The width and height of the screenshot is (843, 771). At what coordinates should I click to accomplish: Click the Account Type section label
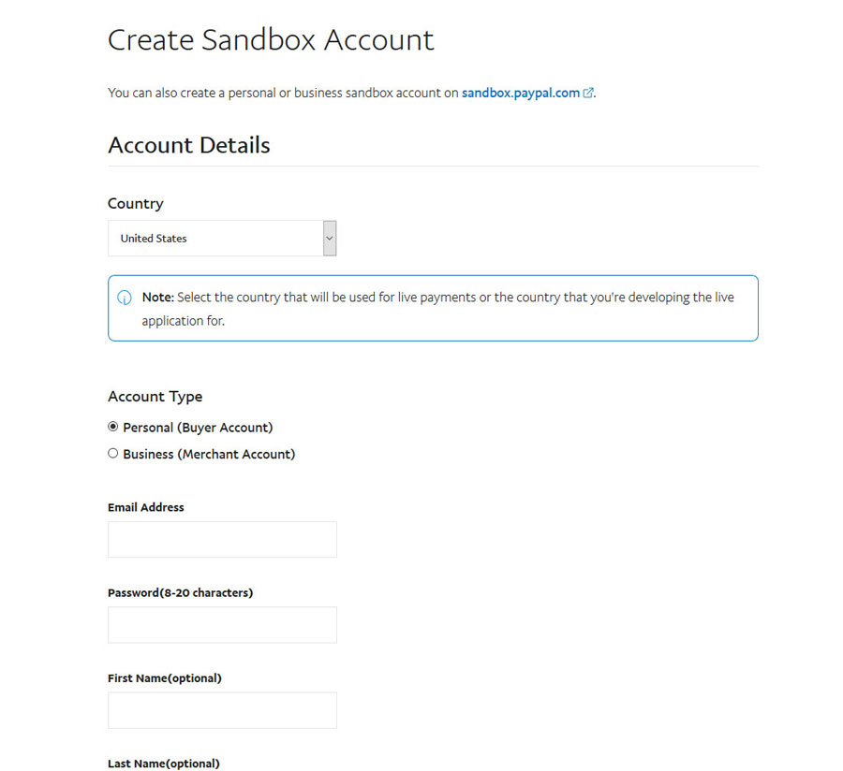(x=155, y=397)
